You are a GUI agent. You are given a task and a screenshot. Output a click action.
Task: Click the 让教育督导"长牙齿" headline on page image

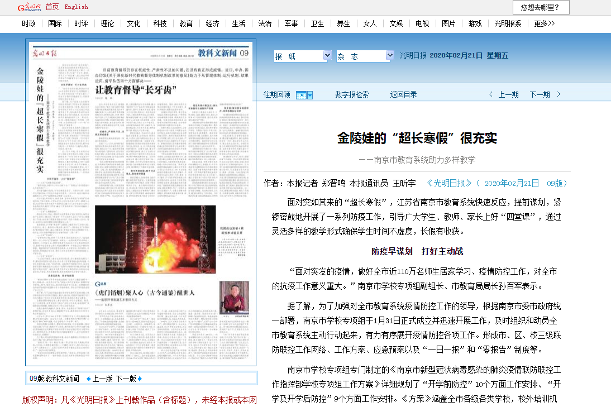tap(136, 89)
